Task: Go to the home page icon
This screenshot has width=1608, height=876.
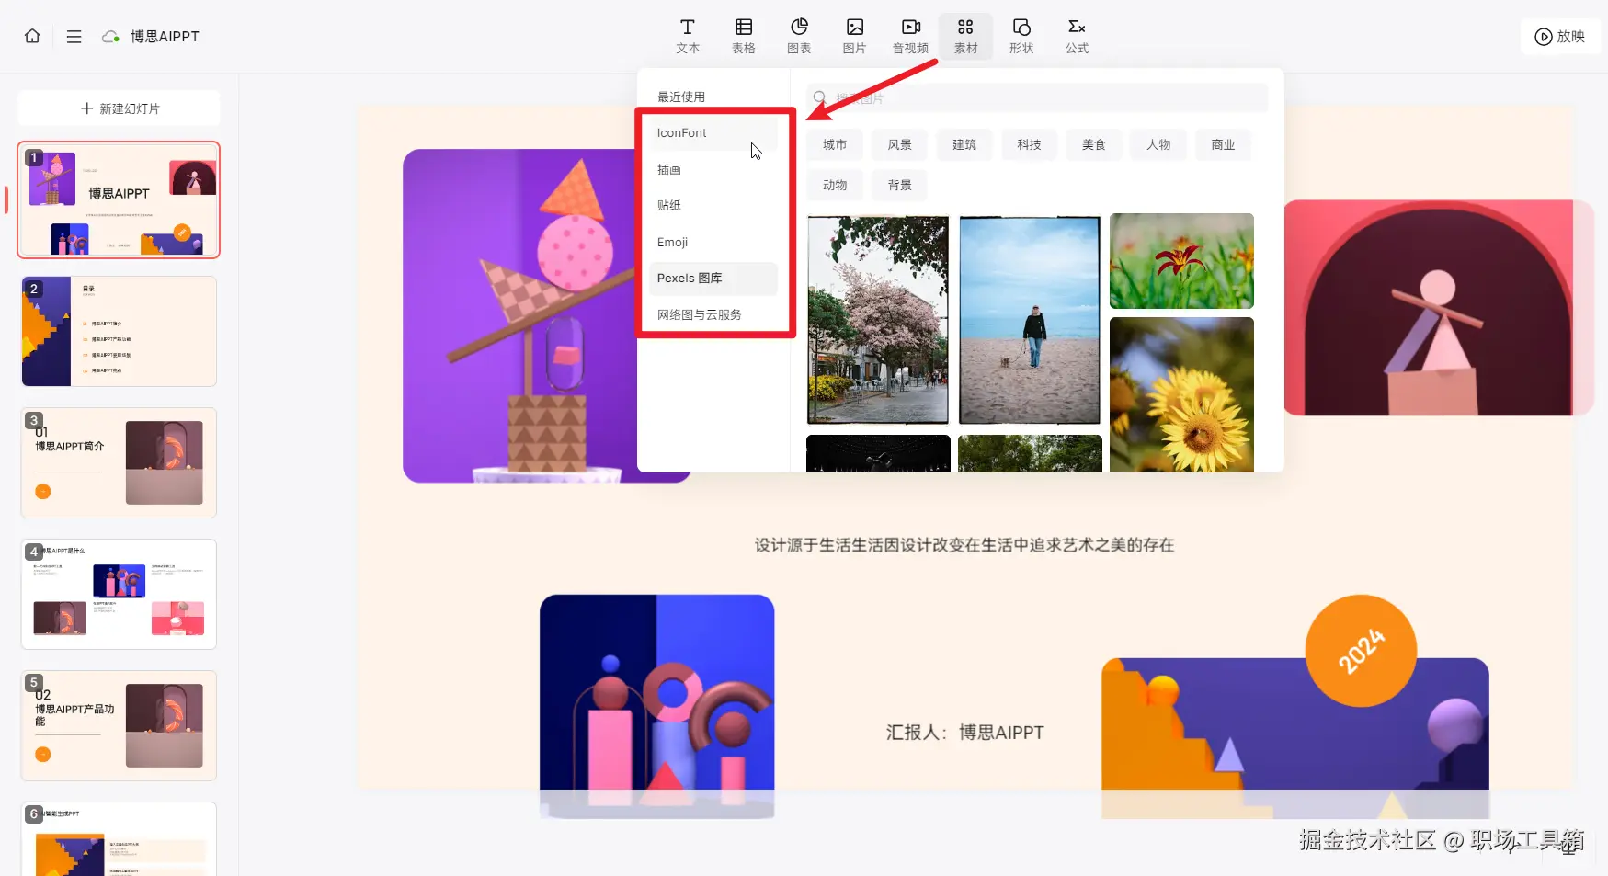Action: coord(32,36)
